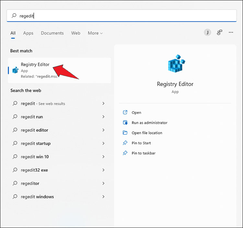Select 'regedit - See web results' suggestion
Screen dimensions: 243x228
[59, 103]
